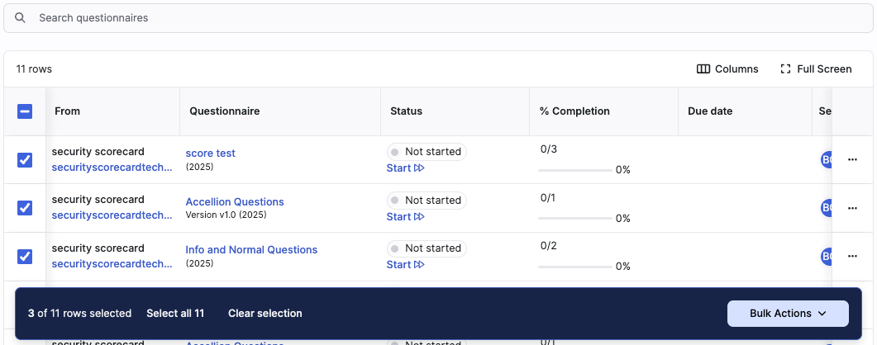Sort by the From column header
This screenshot has height=345, width=877.
pyautogui.click(x=67, y=111)
